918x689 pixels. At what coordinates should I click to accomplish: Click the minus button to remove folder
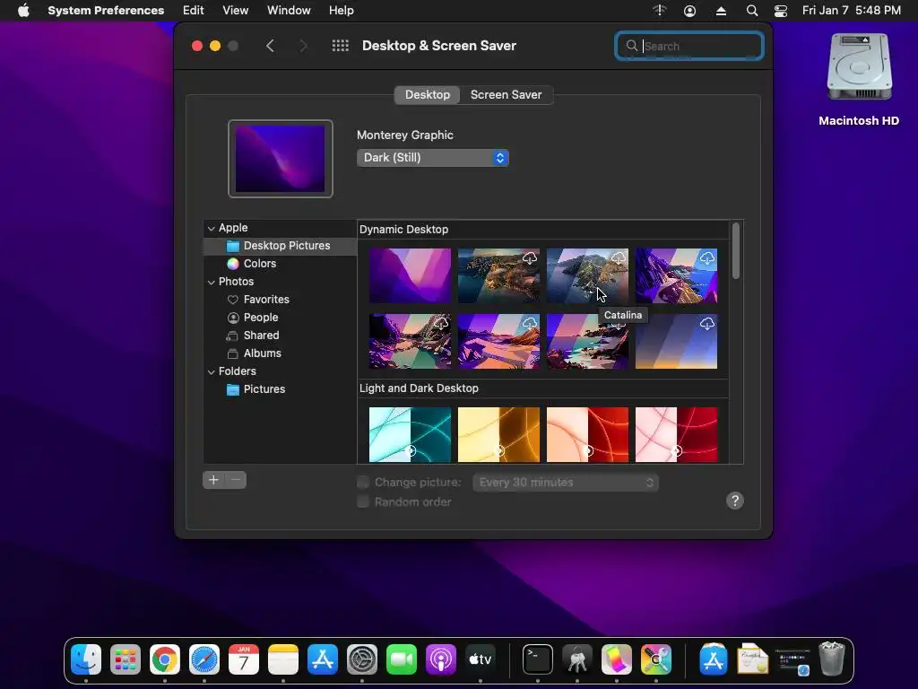(x=236, y=480)
